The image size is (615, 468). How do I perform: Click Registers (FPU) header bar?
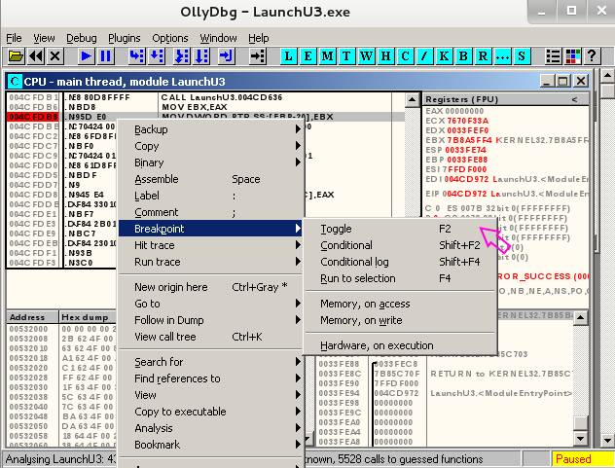(x=506, y=99)
